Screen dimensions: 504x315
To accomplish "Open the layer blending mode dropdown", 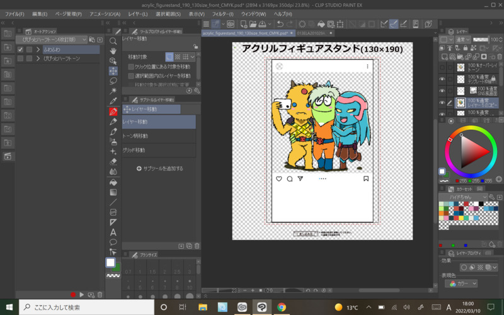I will (462, 39).
